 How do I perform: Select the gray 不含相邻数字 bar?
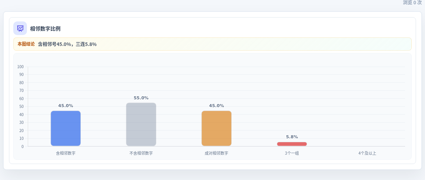coord(141,124)
